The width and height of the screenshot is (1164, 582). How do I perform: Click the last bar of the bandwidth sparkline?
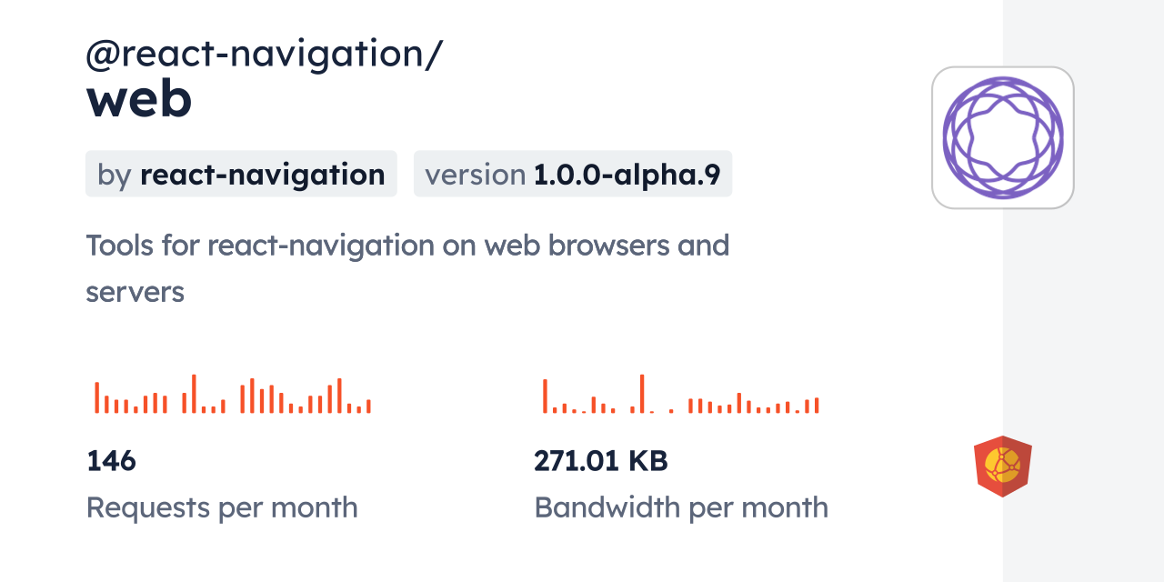[817, 406]
